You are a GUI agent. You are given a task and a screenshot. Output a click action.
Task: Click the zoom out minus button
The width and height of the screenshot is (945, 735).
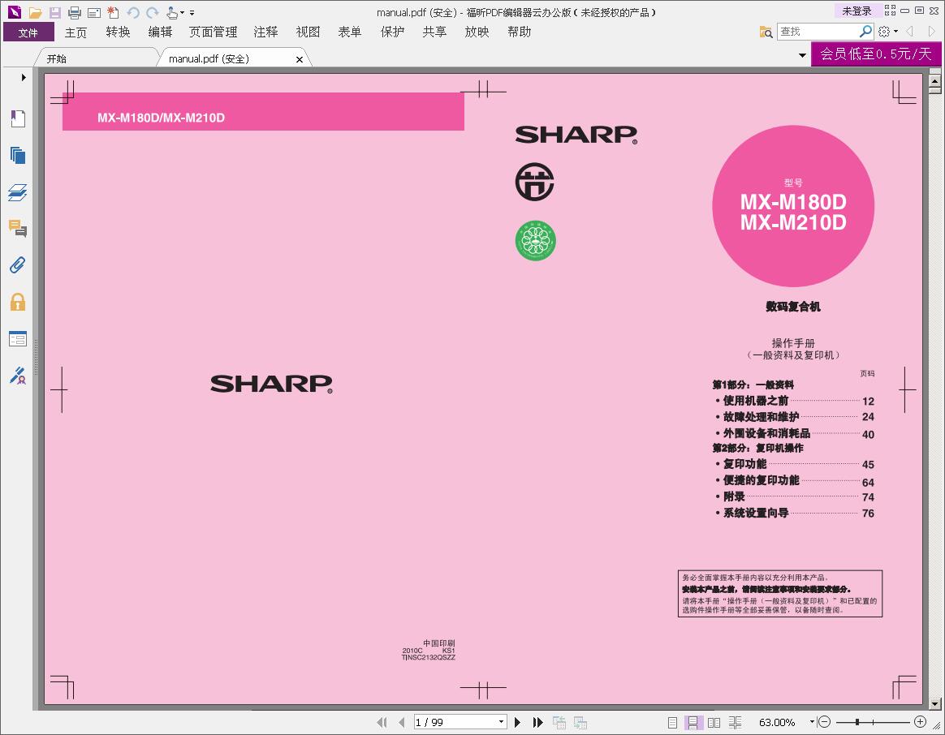coord(825,722)
